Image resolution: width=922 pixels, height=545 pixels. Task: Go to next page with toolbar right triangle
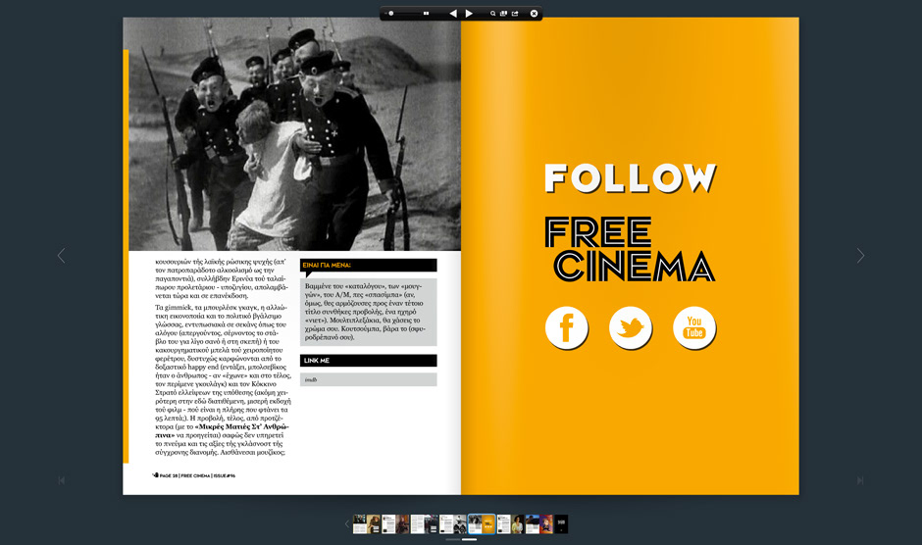tap(469, 13)
